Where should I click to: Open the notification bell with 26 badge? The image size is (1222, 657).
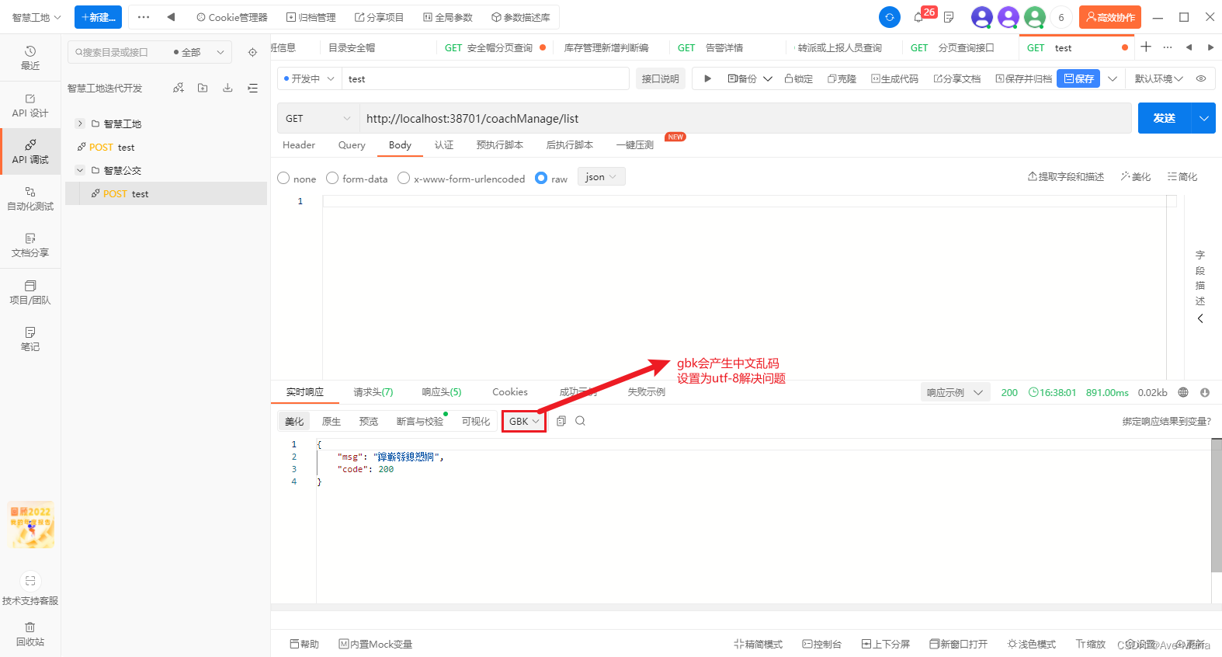tap(919, 17)
